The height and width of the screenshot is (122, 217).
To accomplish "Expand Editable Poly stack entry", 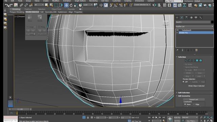I will tap(177, 33).
